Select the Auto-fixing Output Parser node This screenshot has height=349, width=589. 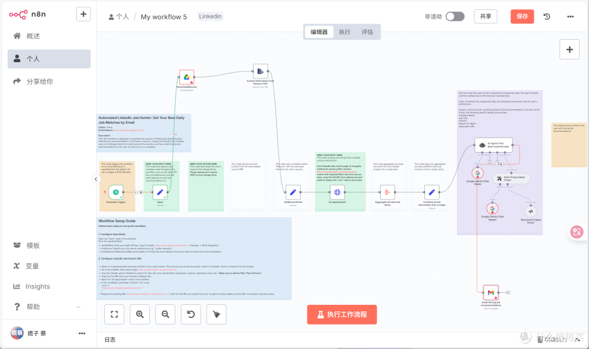(511, 178)
